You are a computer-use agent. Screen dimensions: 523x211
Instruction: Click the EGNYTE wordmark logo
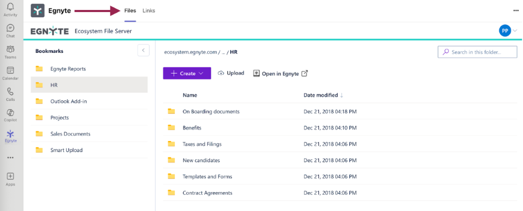click(x=50, y=31)
